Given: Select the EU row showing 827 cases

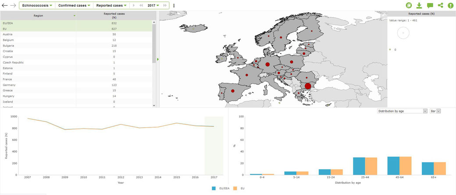Looking at the screenshot, I should tap(76, 29).
